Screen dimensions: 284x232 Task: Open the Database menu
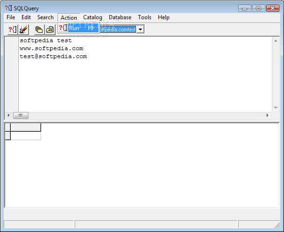pos(120,17)
